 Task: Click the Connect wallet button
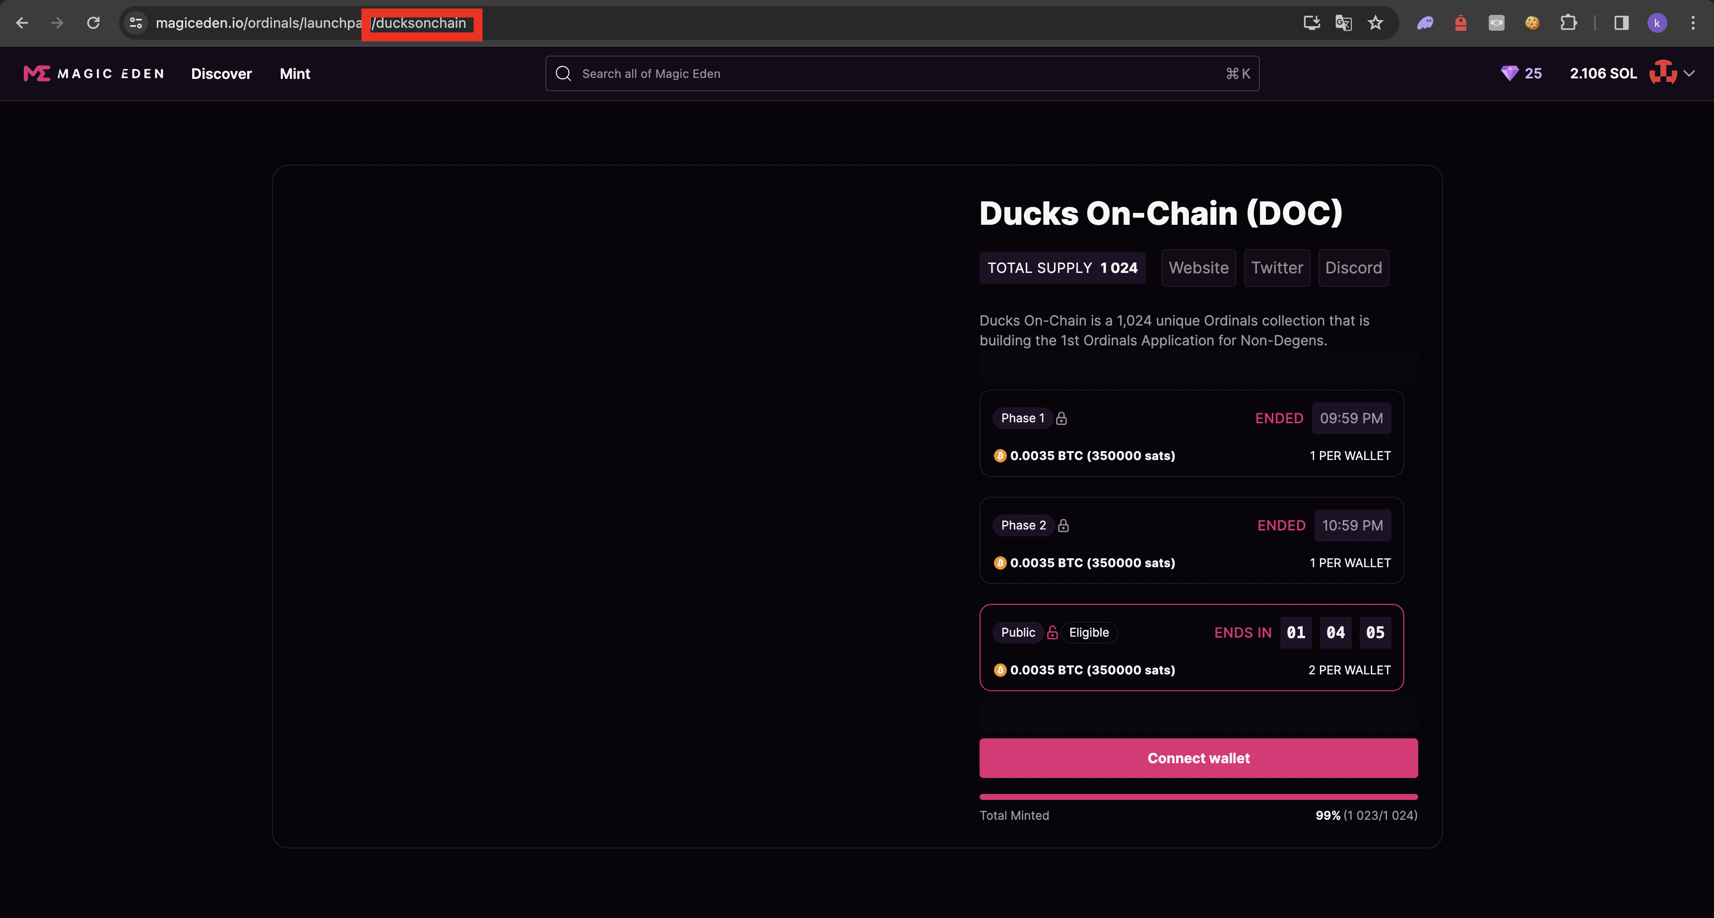point(1198,758)
